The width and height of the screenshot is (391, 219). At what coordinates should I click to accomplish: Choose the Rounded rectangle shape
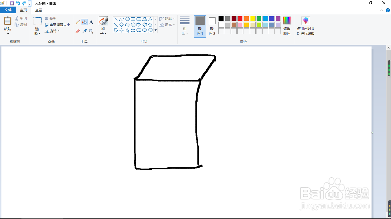(139, 19)
